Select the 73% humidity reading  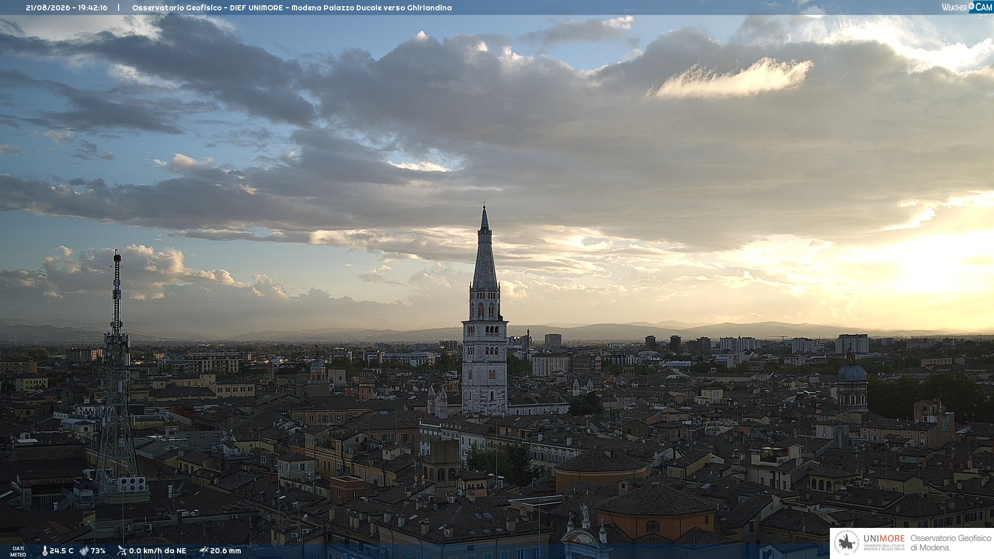click(x=98, y=551)
